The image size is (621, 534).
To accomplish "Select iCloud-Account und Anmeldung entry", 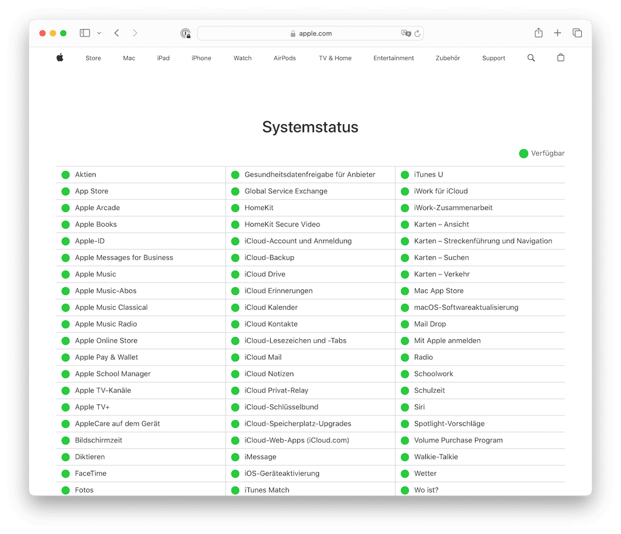I will coord(310,241).
